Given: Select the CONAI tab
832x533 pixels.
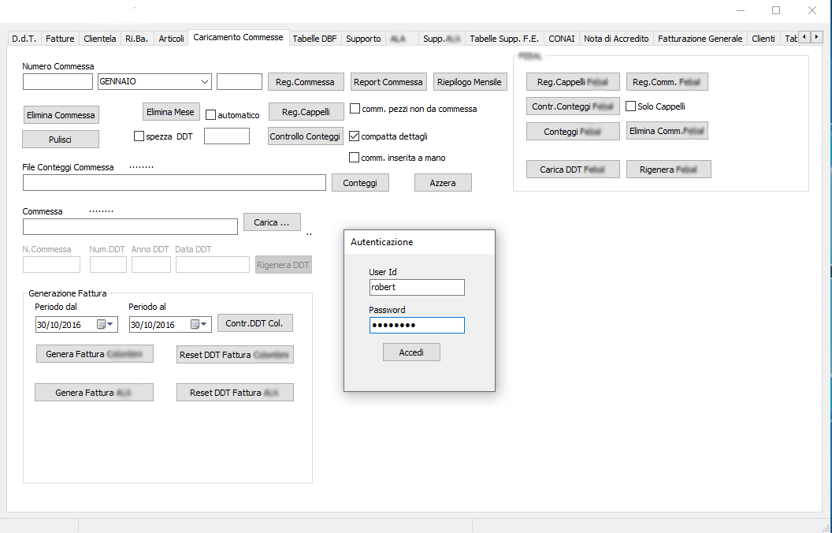Looking at the screenshot, I should [x=562, y=39].
